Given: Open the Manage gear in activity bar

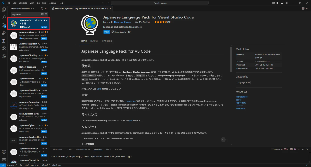Looking at the screenshot, I should click(4, 160).
